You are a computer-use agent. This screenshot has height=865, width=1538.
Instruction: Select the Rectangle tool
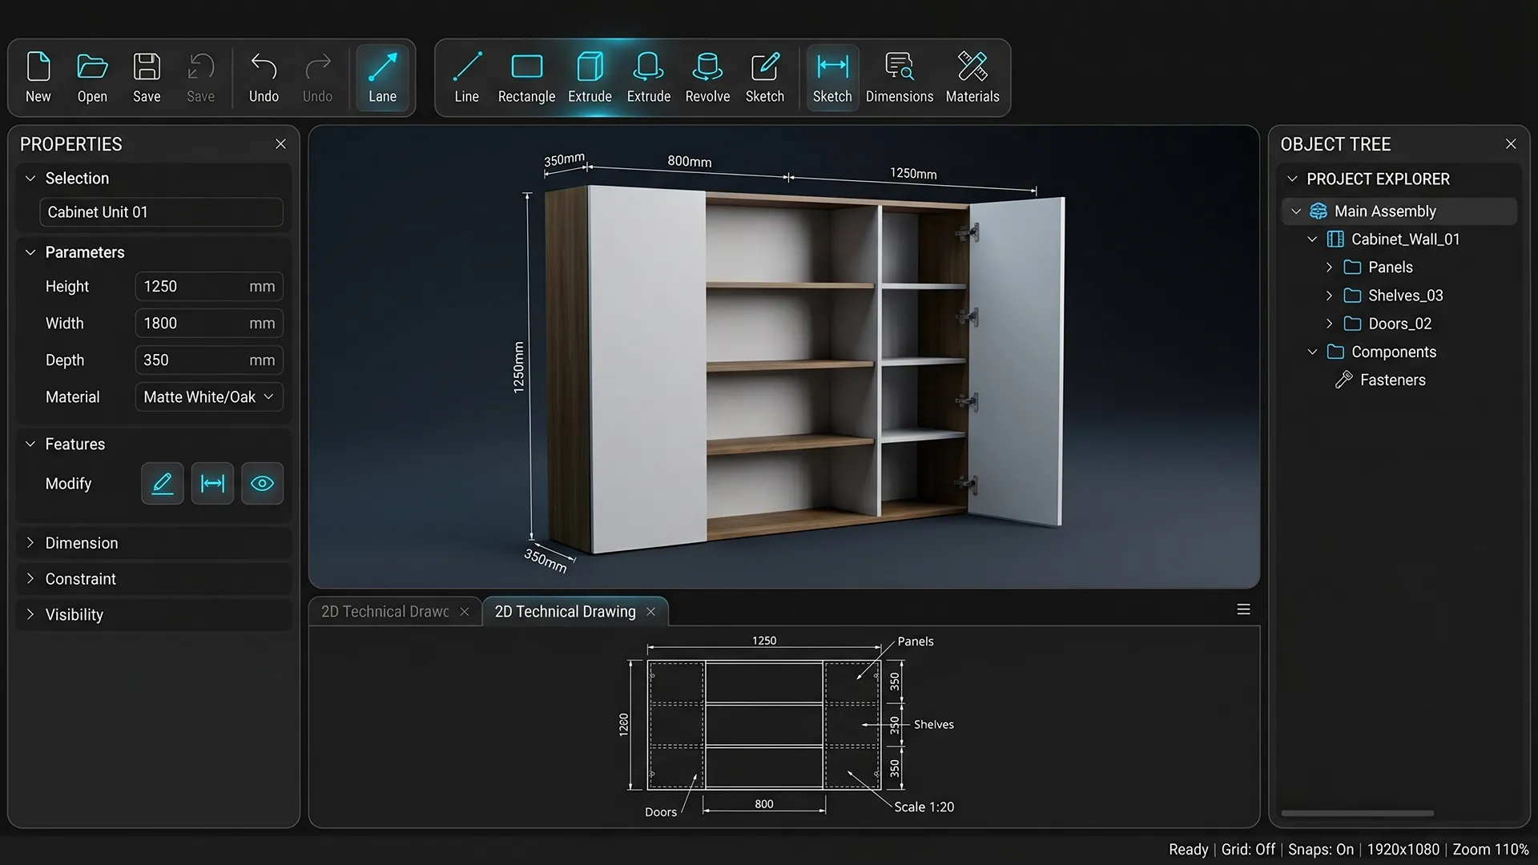pyautogui.click(x=526, y=78)
